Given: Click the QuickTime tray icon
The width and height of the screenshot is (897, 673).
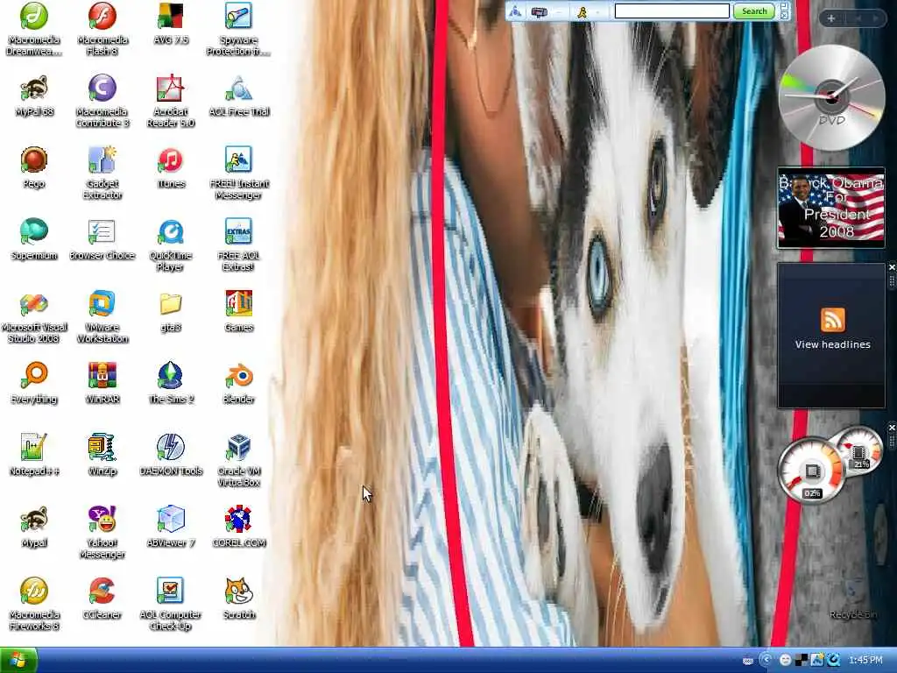Looking at the screenshot, I should [x=834, y=660].
